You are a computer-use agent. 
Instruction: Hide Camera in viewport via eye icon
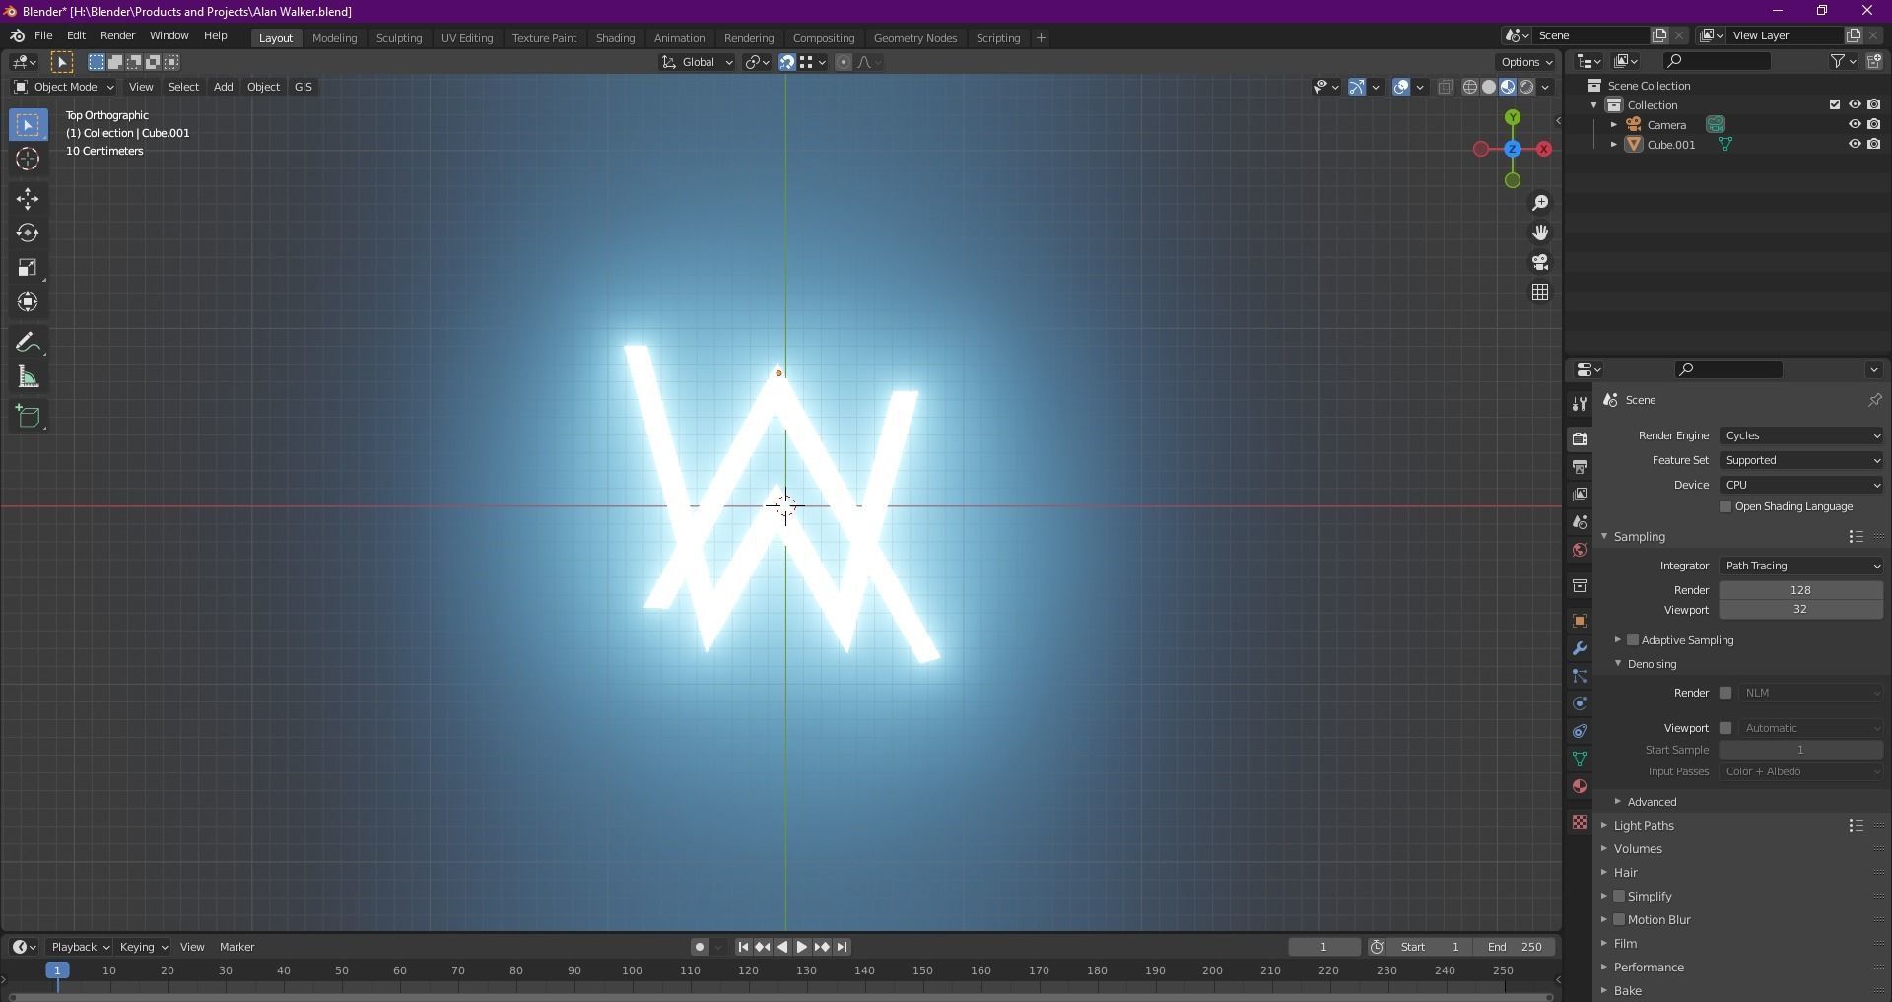tap(1854, 124)
